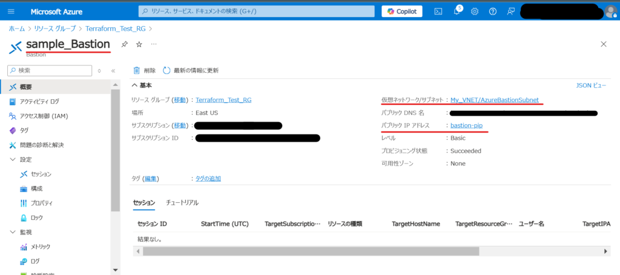Click the user account avatar
The image size is (620, 275).
pyautogui.click(x=612, y=12)
